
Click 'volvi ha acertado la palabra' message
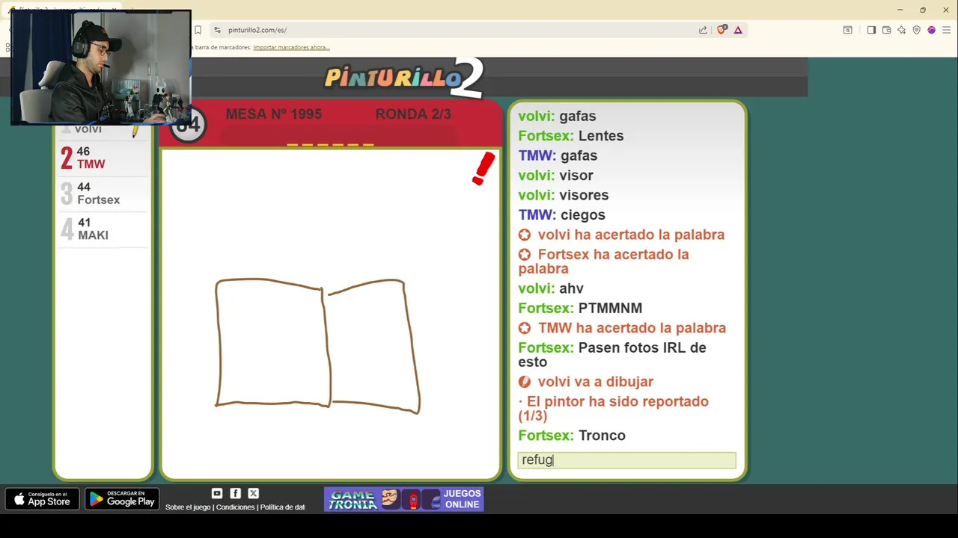click(x=621, y=235)
